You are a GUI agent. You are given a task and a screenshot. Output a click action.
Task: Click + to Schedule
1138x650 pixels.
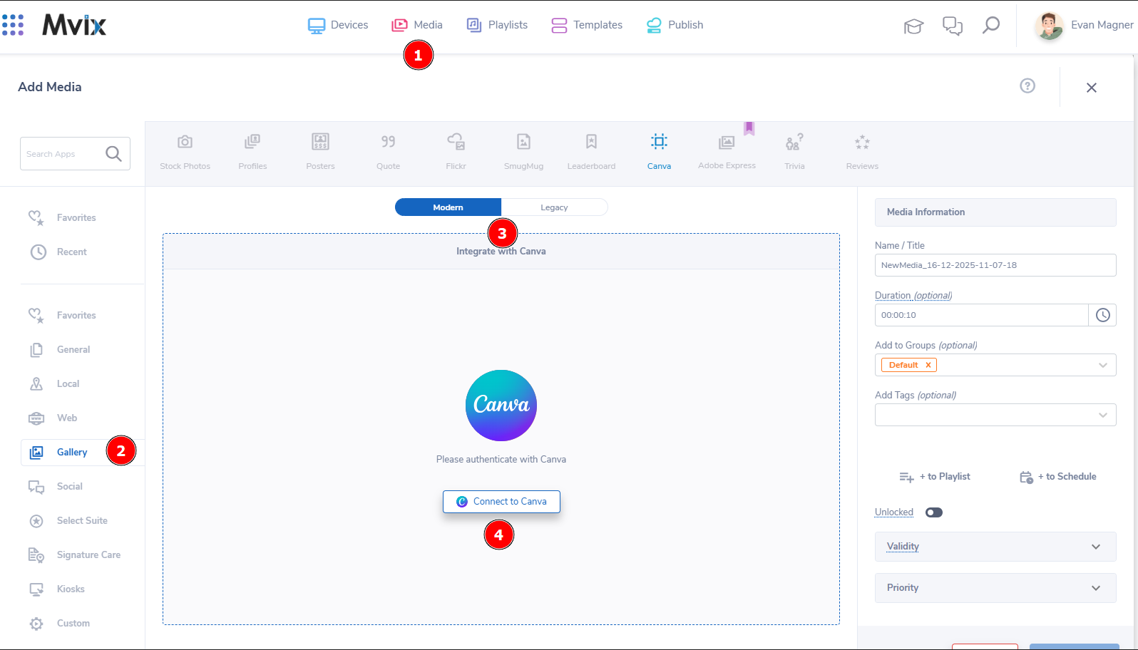1058,477
